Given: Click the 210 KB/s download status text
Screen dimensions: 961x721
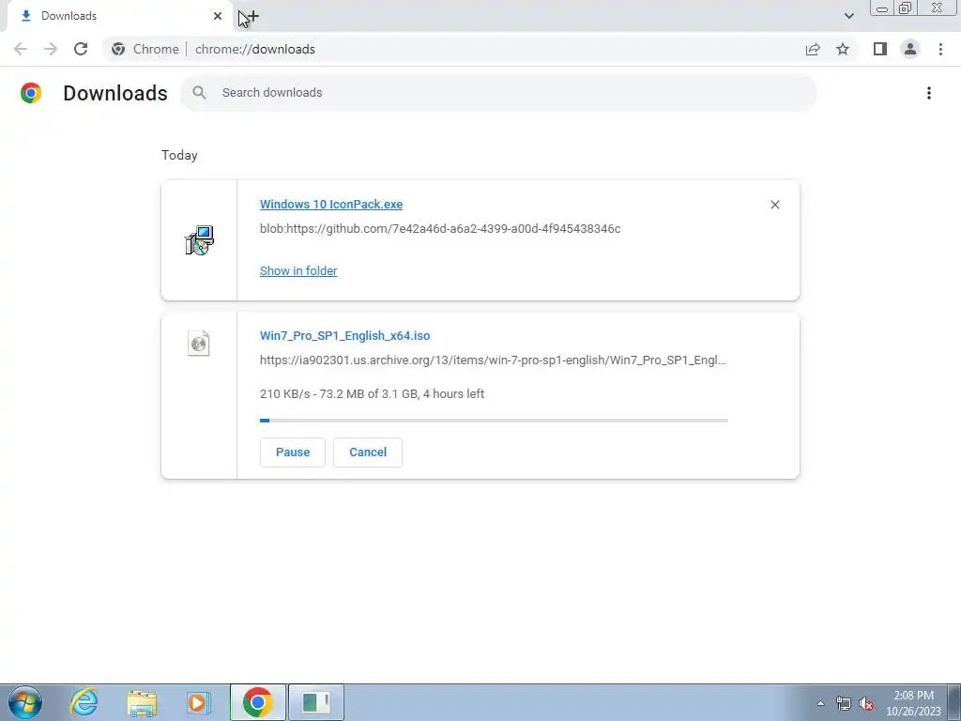Looking at the screenshot, I should pos(372,393).
